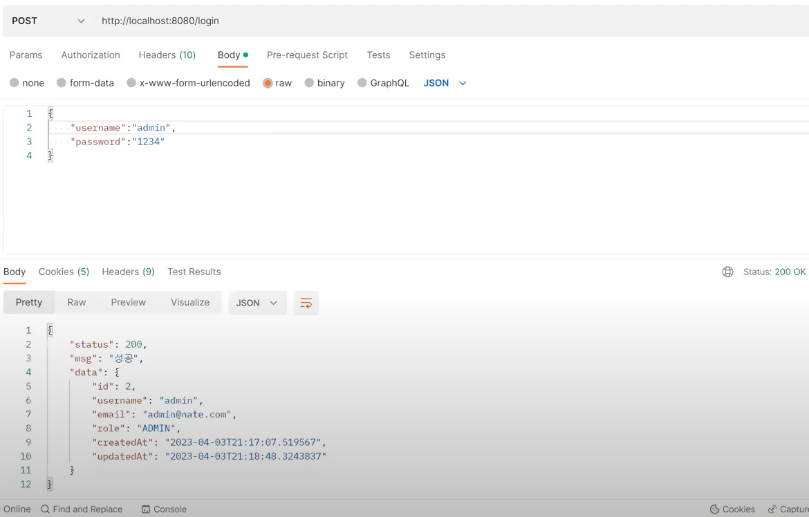Viewport: 809px width, 517px height.
Task: Select the form-data radio option
Action: 62,82
